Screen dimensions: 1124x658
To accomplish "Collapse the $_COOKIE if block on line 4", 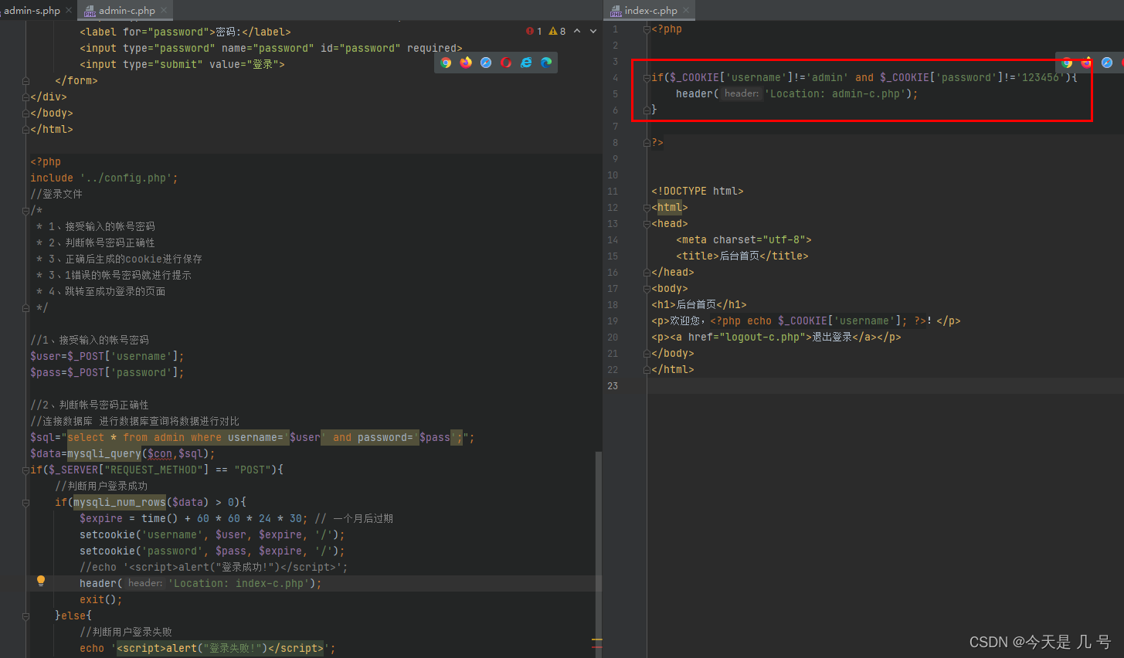I will [647, 78].
